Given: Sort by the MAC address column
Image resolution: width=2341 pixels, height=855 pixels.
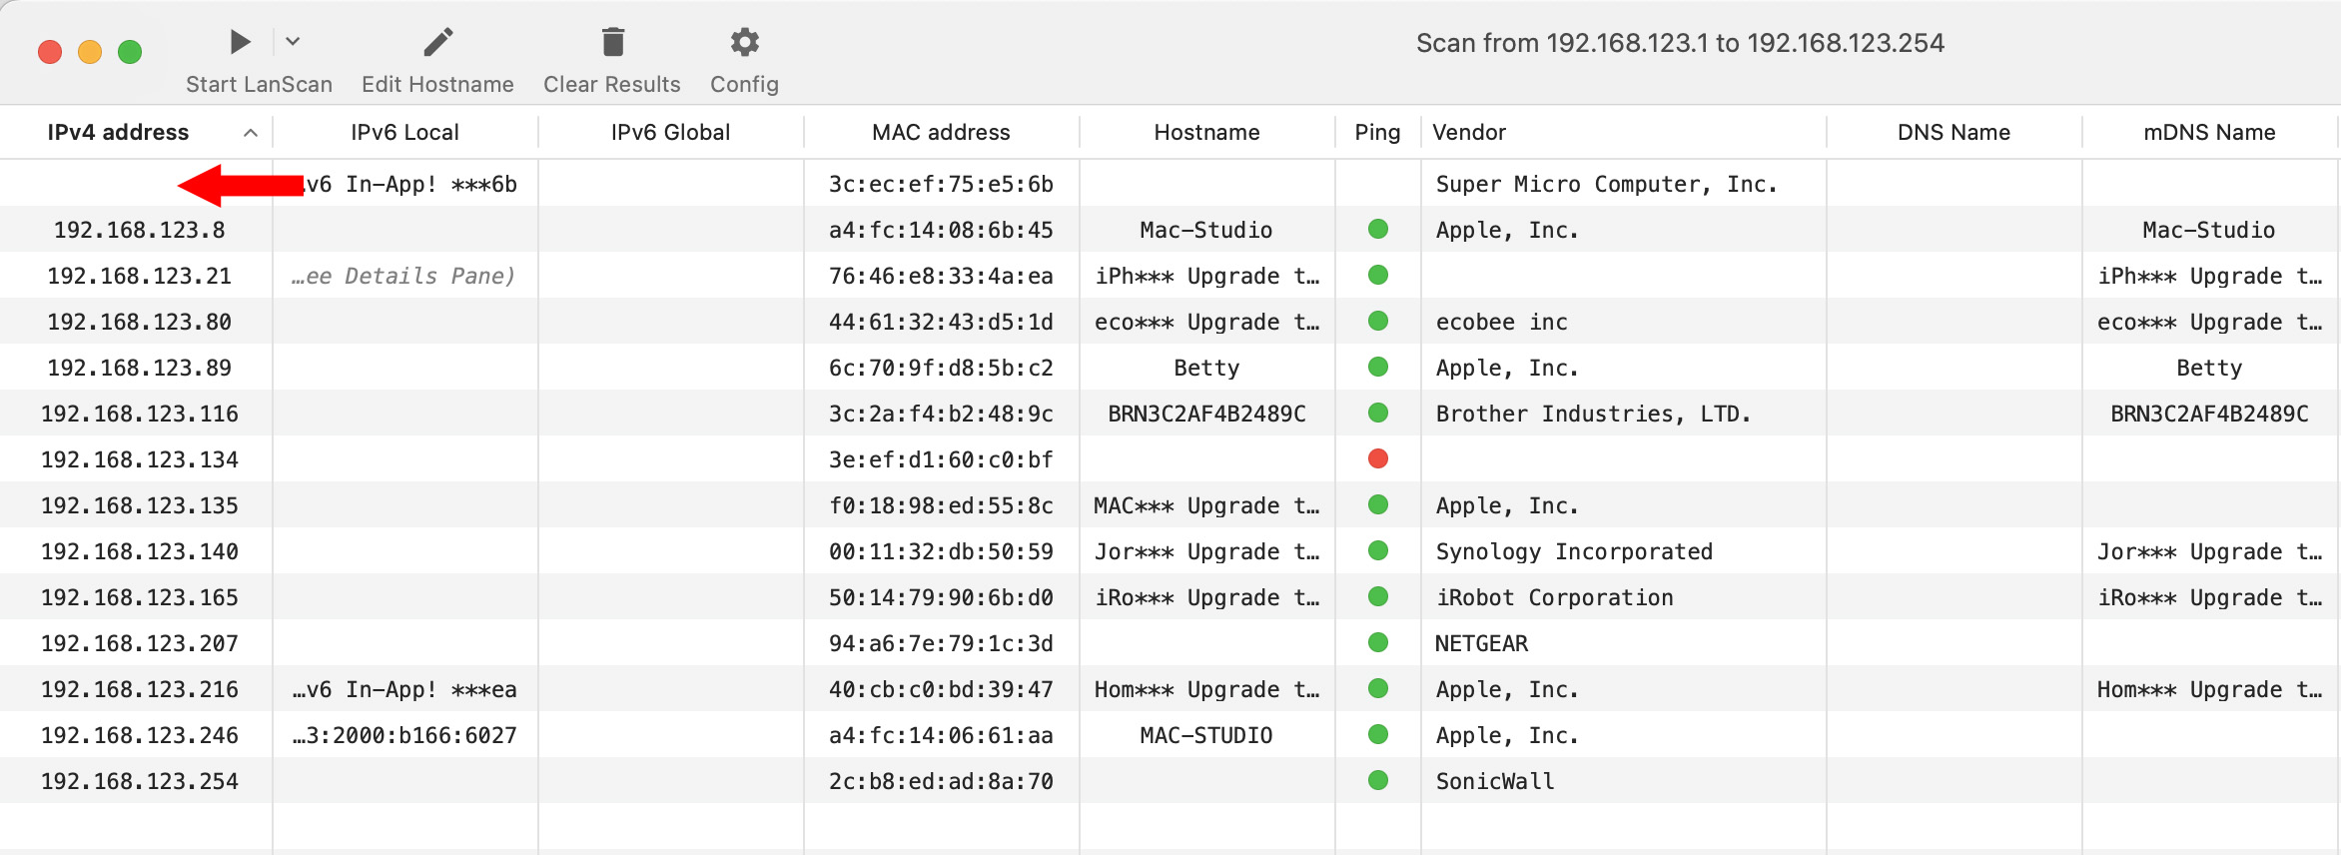Looking at the screenshot, I should pyautogui.click(x=940, y=133).
